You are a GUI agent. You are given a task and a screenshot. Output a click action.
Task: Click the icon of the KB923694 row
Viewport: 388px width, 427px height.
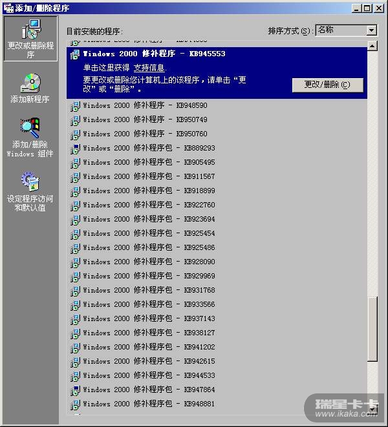pos(75,220)
